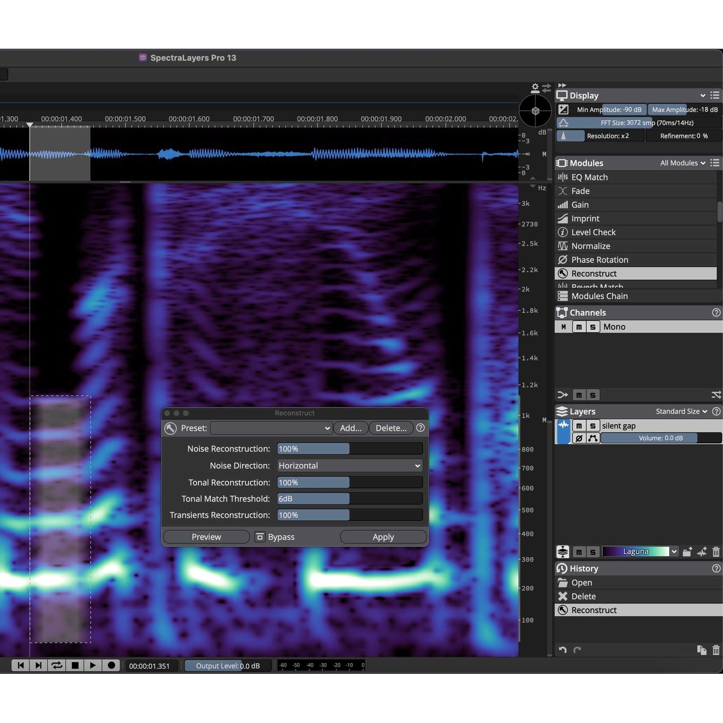Open the Modules Chain
This screenshot has height=723, width=723.
click(x=638, y=296)
